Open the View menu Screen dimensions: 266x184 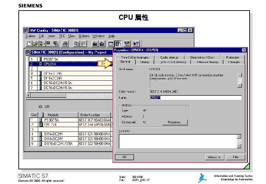click(x=72, y=36)
